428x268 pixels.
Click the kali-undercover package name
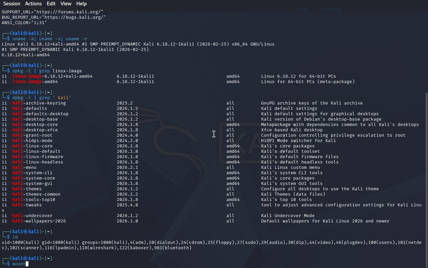coord(32,215)
